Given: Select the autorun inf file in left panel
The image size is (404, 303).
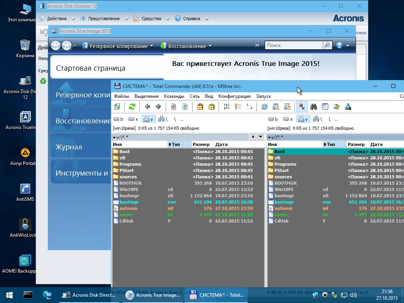Looking at the screenshot, I should tap(188, 208).
